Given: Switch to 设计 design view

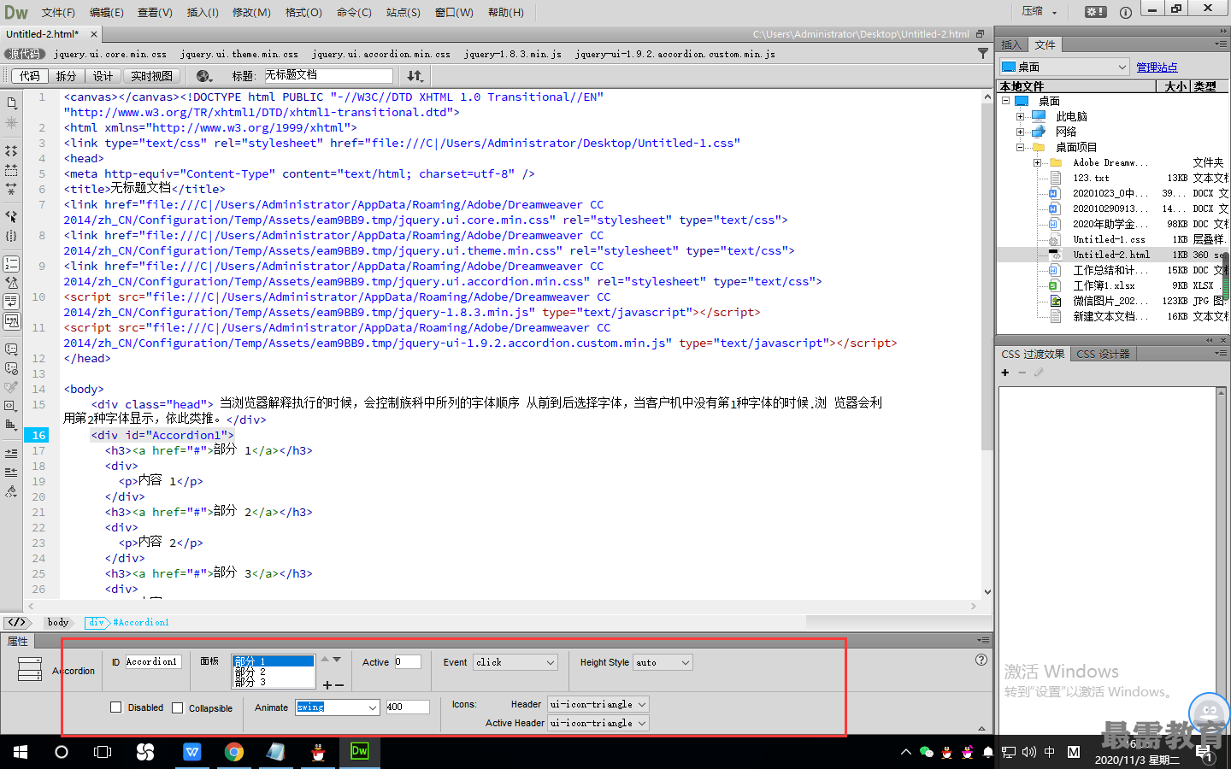Looking at the screenshot, I should pos(103,76).
